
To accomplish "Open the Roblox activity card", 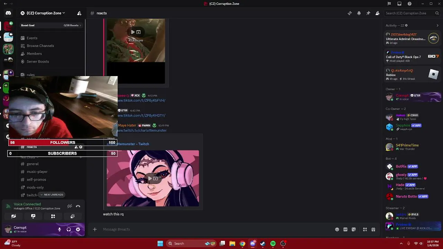I will pyautogui.click(x=413, y=74).
